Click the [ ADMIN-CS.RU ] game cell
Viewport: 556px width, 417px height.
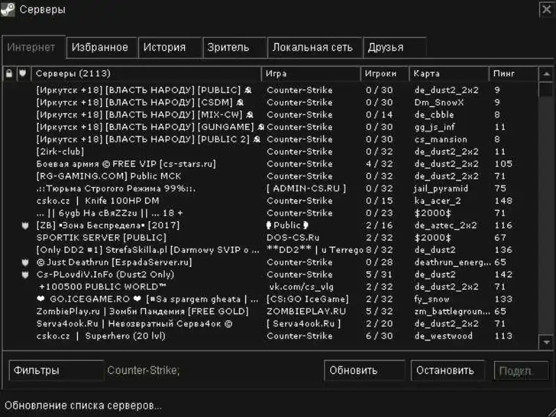click(306, 188)
